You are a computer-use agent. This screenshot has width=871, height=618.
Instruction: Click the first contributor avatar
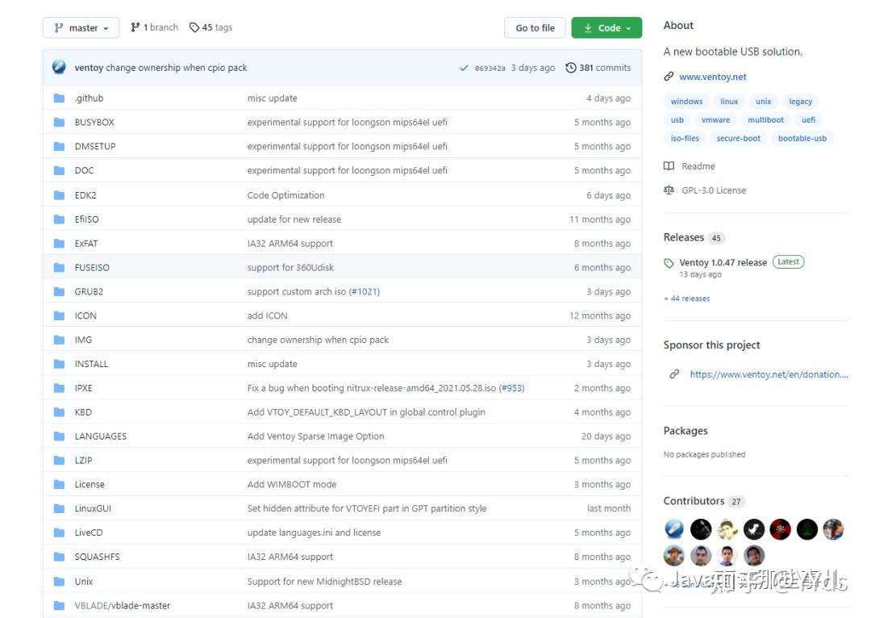(x=674, y=529)
